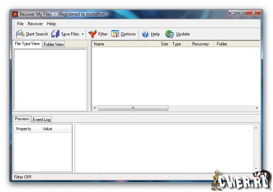Sort by the Type column header
Screen dimensions: 273x192
tap(179, 44)
